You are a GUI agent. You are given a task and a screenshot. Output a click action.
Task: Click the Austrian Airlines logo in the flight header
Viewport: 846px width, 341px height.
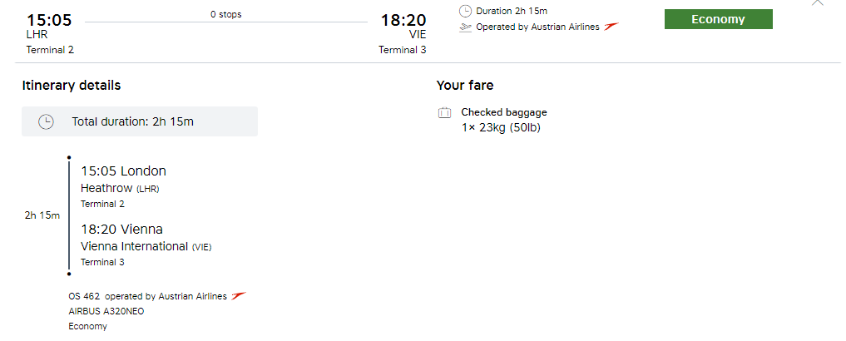coord(611,27)
